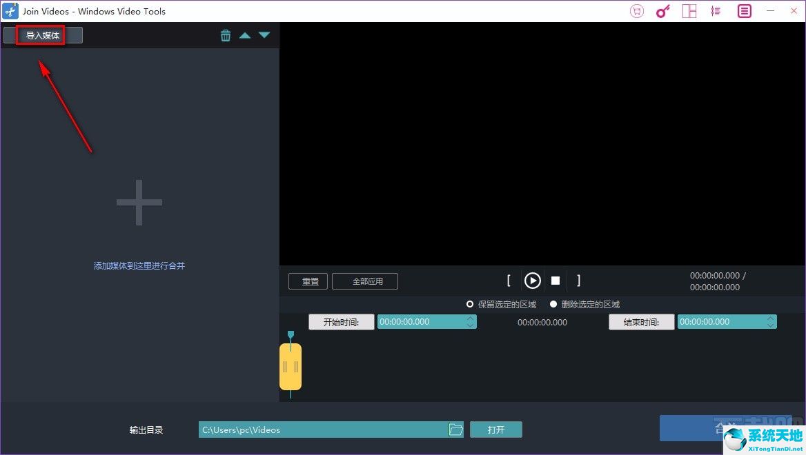Click the 打开 button
Screen dimensions: 806x455
pos(496,429)
